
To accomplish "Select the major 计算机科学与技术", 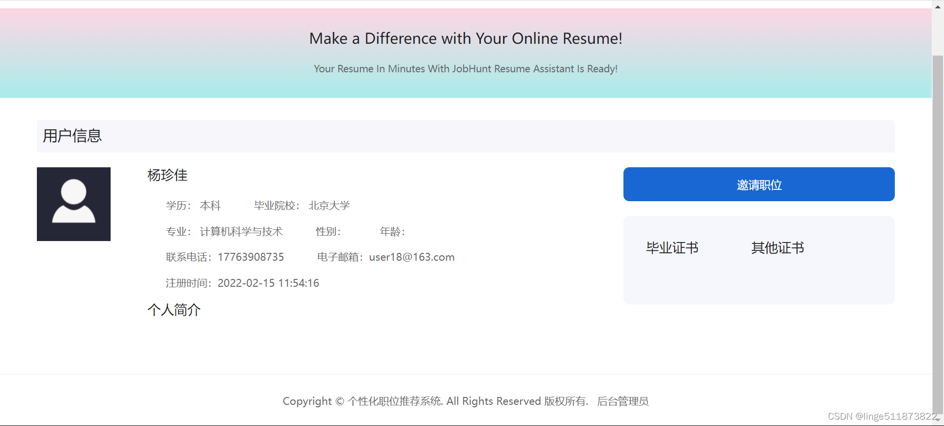I will [241, 232].
